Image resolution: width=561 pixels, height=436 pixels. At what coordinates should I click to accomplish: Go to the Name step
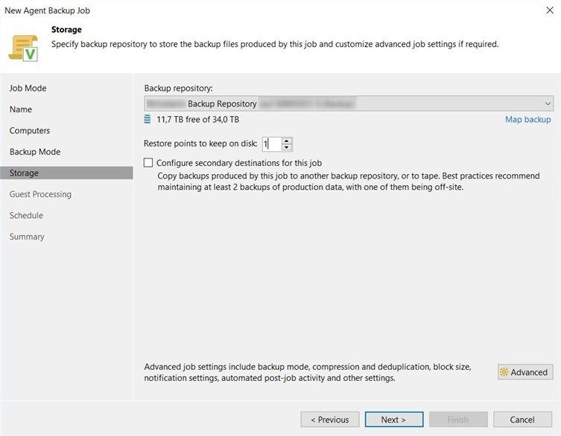click(x=21, y=109)
